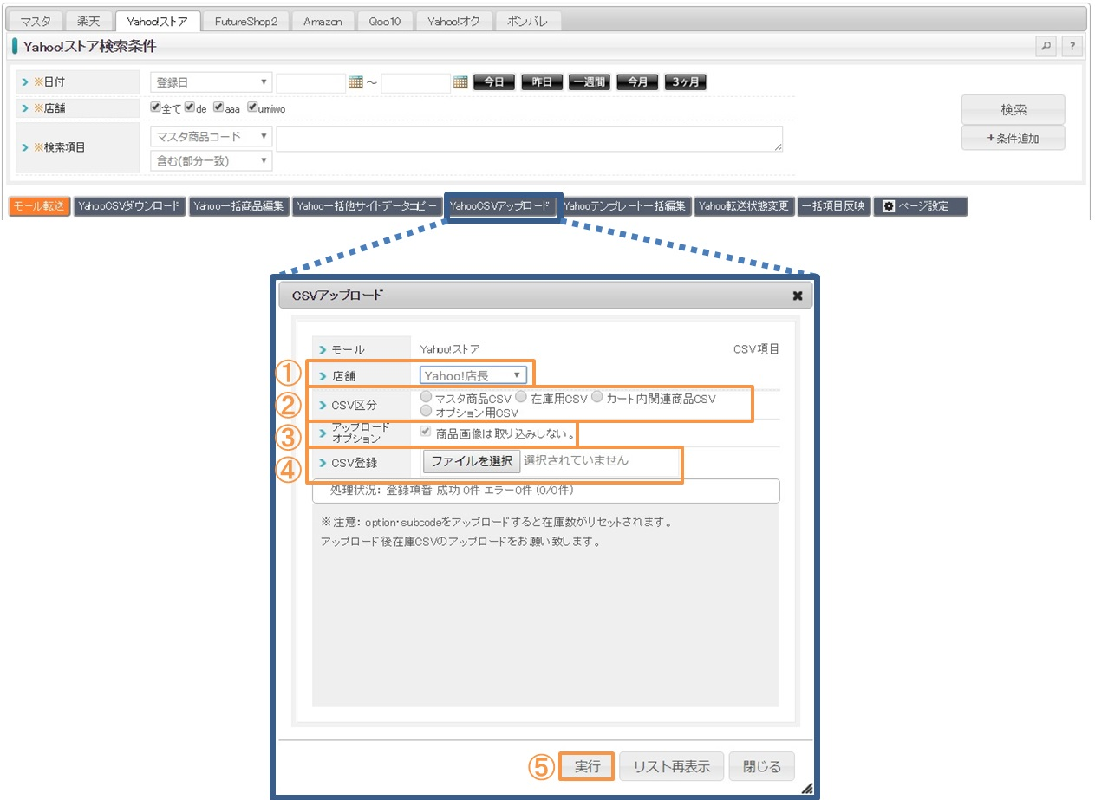1095x800 pixels.
Task: Click ファイルを選択 to choose a CSV
Action: coord(472,461)
